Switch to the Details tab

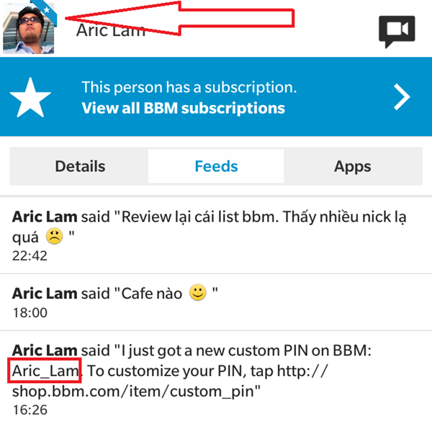80,166
